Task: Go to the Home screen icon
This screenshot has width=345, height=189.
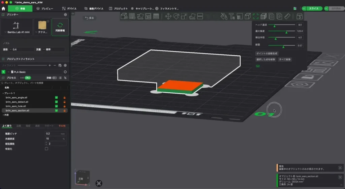Action: [3, 8]
